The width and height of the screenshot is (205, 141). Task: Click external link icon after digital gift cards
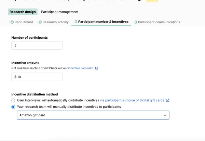click(x=168, y=100)
